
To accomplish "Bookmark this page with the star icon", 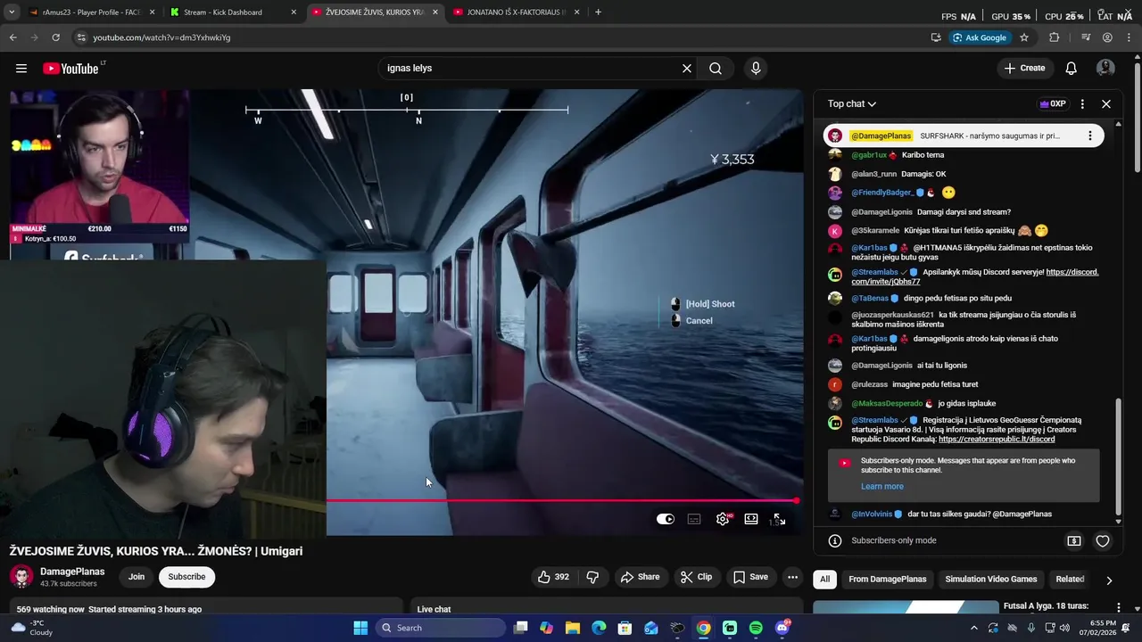I will [x=1024, y=37].
